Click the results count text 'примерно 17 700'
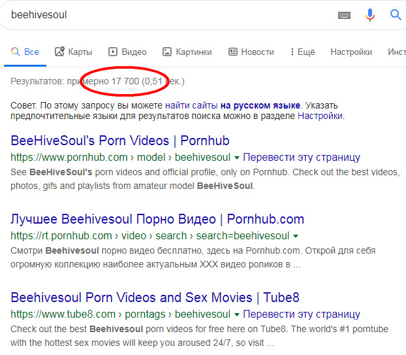This screenshot has height=355, width=406. pyautogui.click(x=103, y=82)
